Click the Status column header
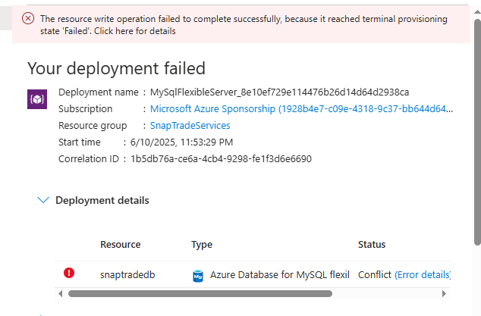 click(x=372, y=245)
